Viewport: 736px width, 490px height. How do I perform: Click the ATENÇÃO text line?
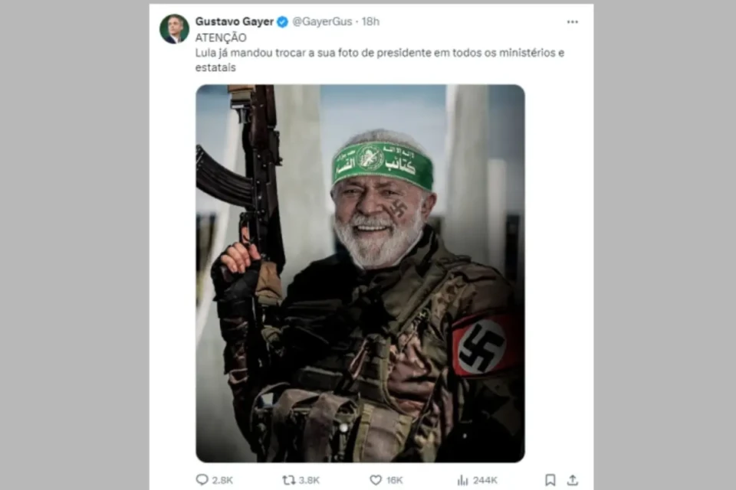tap(221, 38)
